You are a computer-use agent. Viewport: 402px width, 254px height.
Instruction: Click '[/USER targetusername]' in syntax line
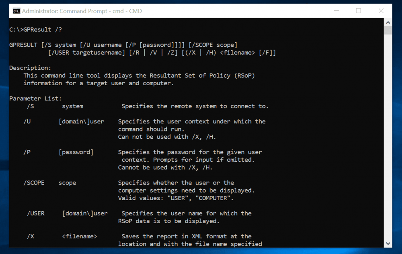pos(86,53)
